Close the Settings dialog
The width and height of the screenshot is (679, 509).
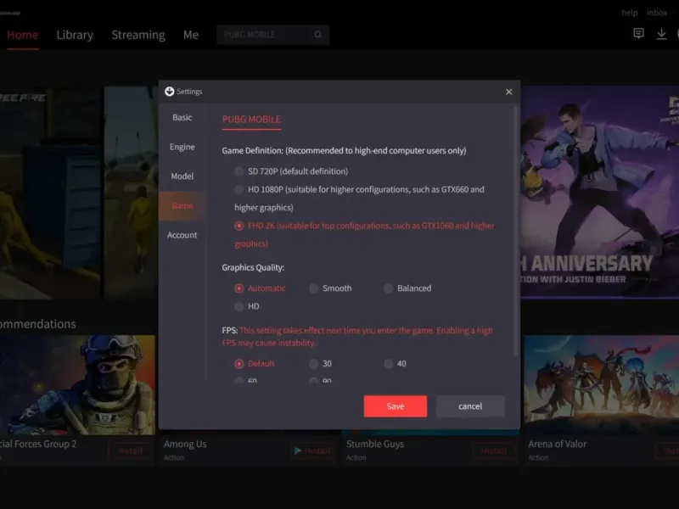tap(508, 92)
